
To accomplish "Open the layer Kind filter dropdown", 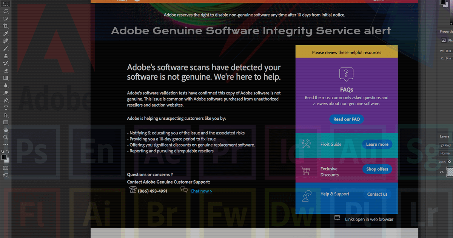I will [446, 145].
